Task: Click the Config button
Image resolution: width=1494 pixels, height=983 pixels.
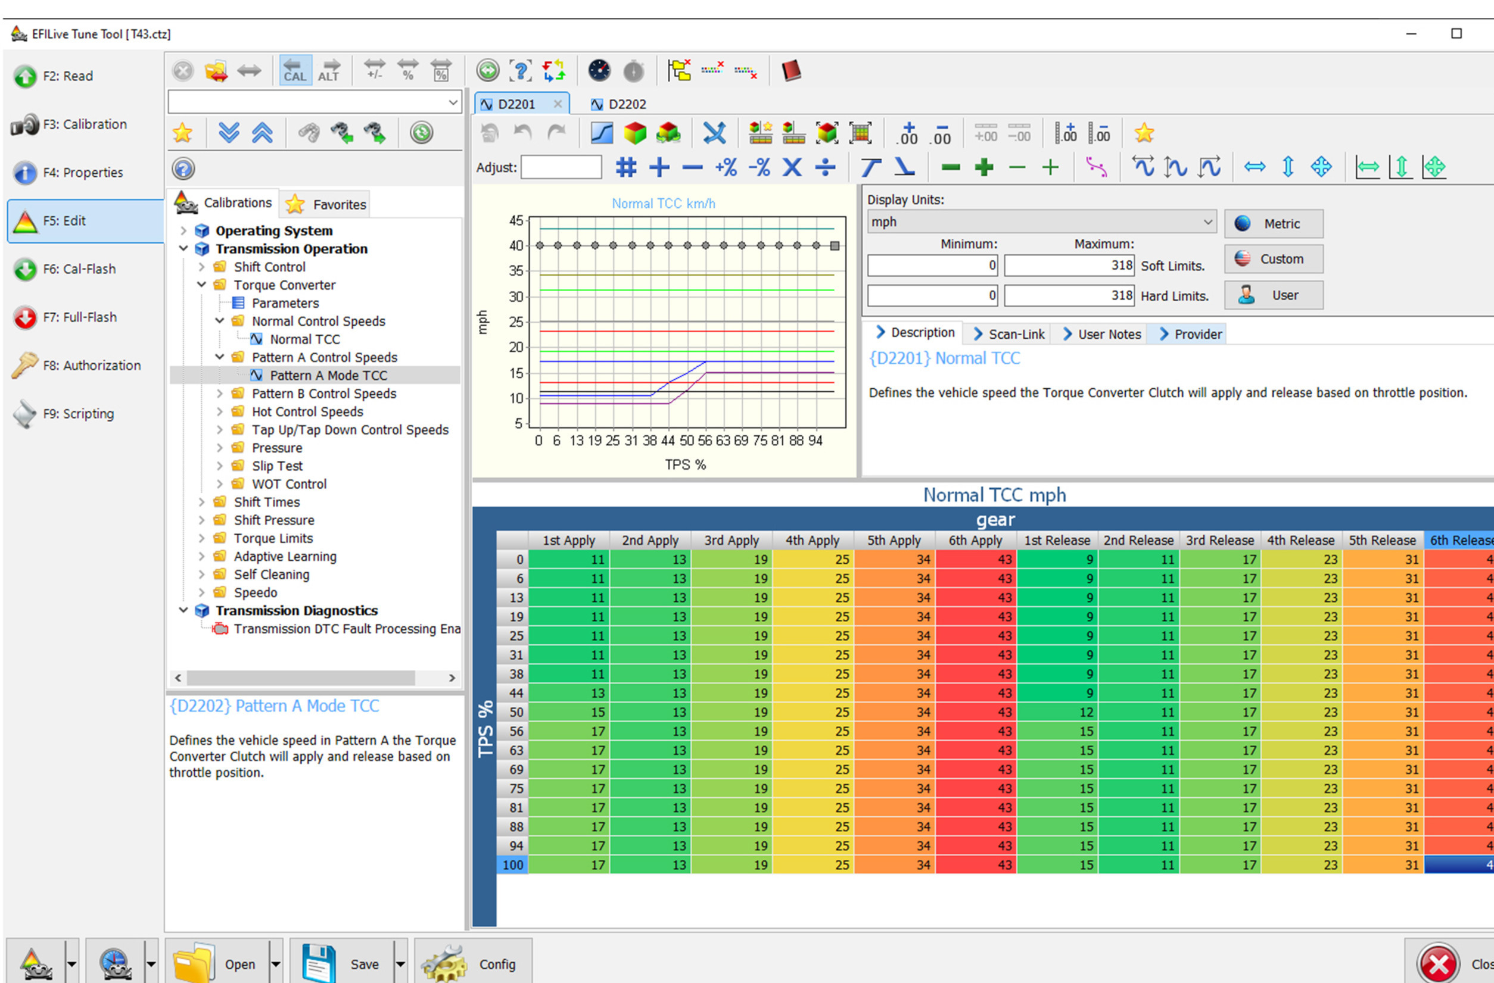Action: (x=472, y=963)
